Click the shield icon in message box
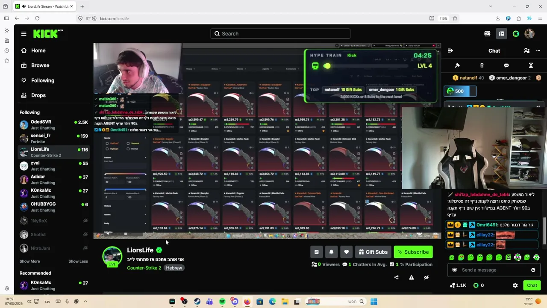Viewport: 547px width, 308px height. tap(455, 270)
